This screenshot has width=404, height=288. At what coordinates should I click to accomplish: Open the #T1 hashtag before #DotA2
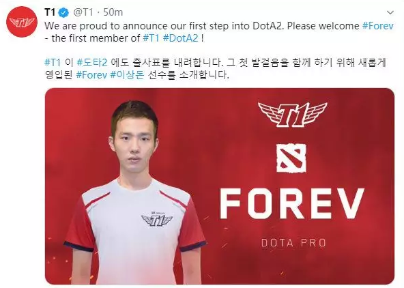tap(151, 38)
